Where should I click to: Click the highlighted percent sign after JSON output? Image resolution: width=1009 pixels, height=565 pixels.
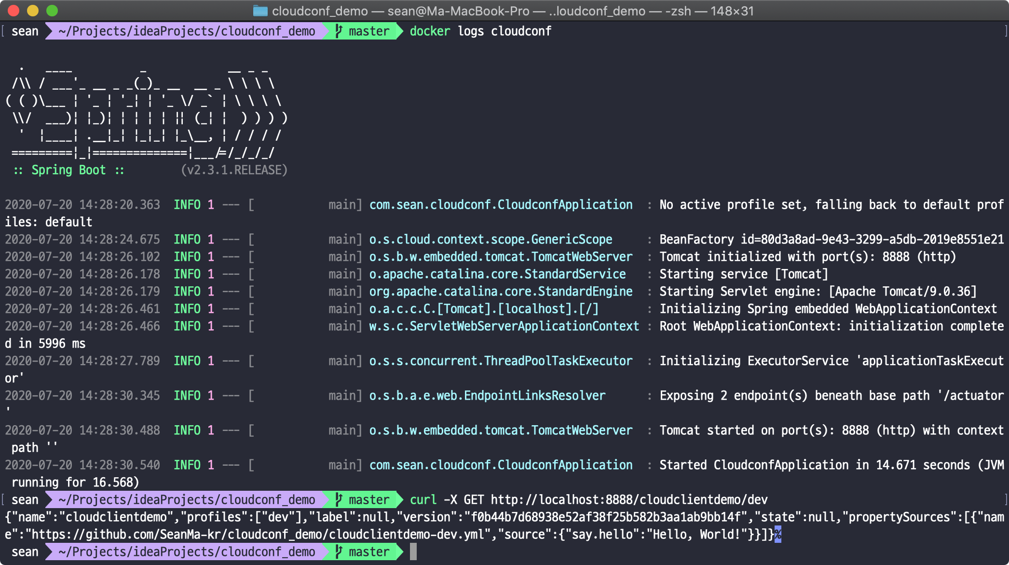tap(777, 534)
